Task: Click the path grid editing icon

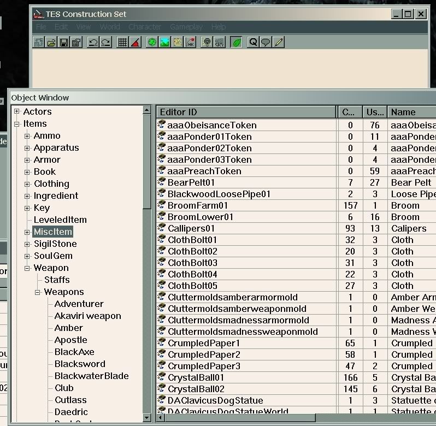Action: point(178,43)
